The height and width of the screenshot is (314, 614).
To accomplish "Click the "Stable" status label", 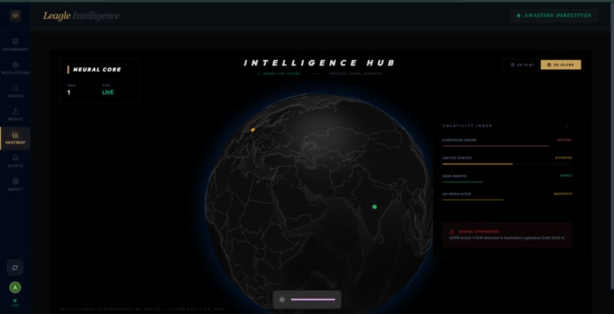I will click(x=566, y=176).
